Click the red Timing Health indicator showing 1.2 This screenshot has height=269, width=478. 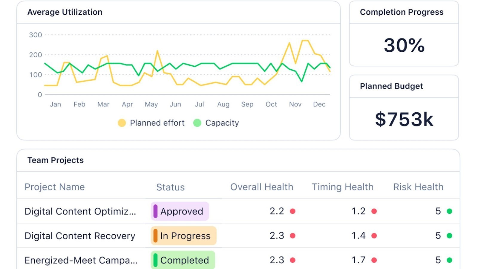click(374, 211)
